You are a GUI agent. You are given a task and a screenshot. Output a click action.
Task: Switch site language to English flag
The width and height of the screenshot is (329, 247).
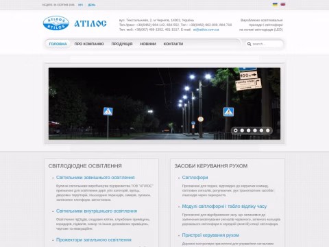point(283,4)
